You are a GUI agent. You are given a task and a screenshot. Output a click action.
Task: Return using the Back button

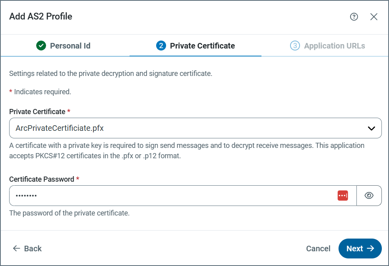(x=27, y=249)
